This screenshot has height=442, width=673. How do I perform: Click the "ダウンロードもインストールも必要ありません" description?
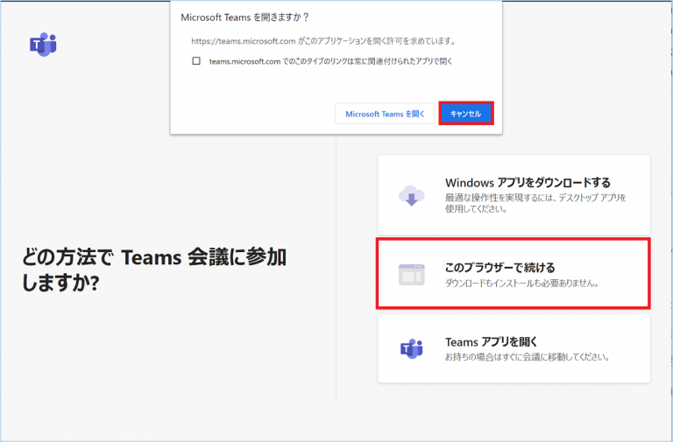point(522,284)
